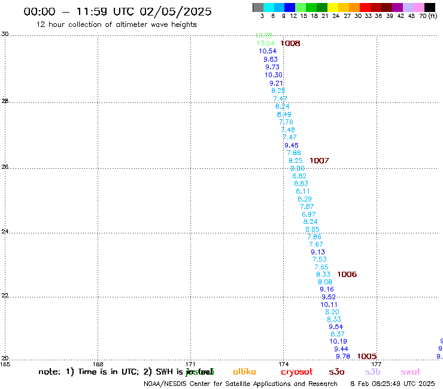Select the wave height value '9.73'
This screenshot has height=389, width=443.
(x=272, y=67)
